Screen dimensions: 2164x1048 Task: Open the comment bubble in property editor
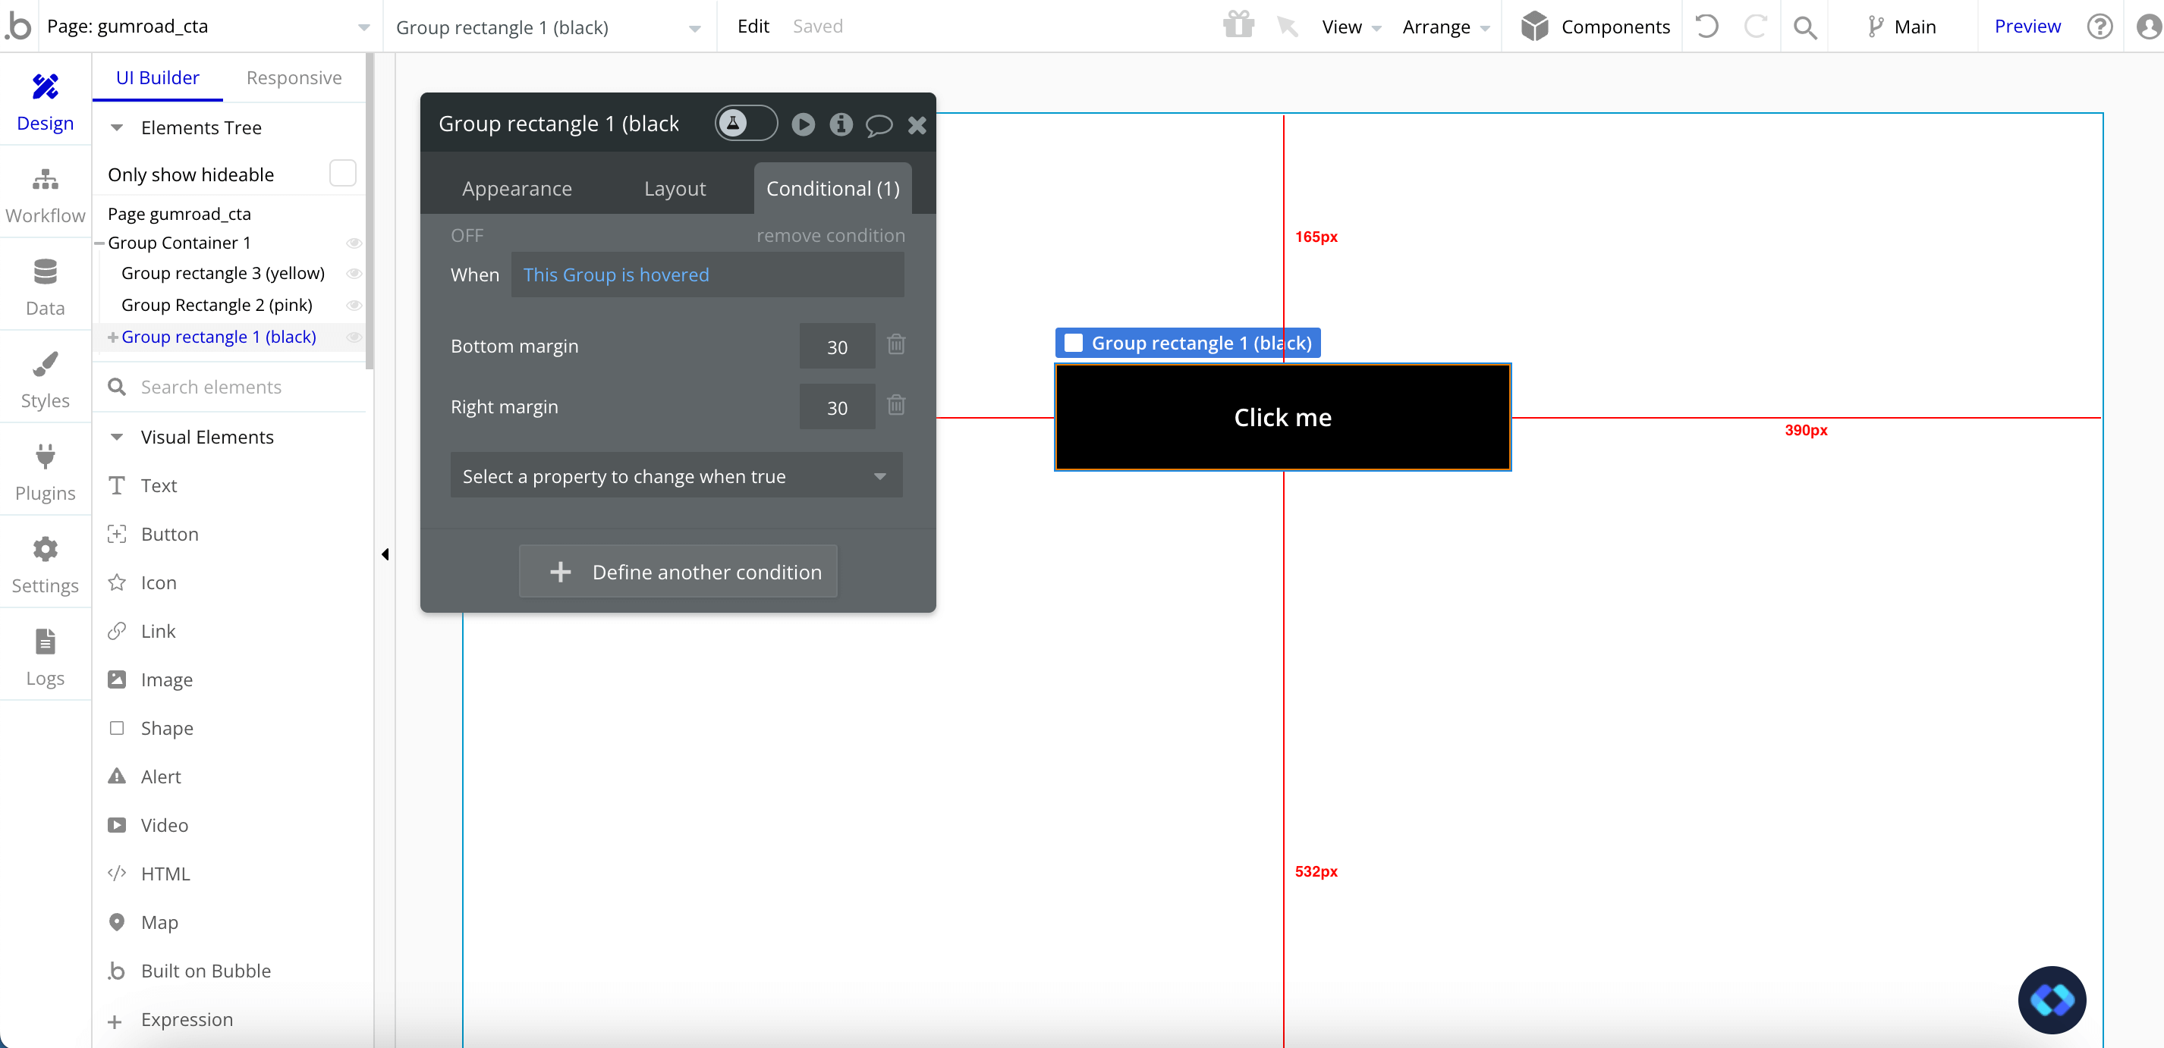879,124
